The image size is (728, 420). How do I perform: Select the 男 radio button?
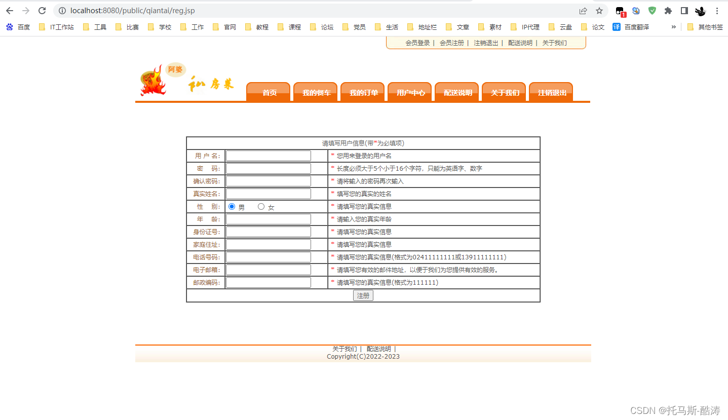click(x=232, y=206)
